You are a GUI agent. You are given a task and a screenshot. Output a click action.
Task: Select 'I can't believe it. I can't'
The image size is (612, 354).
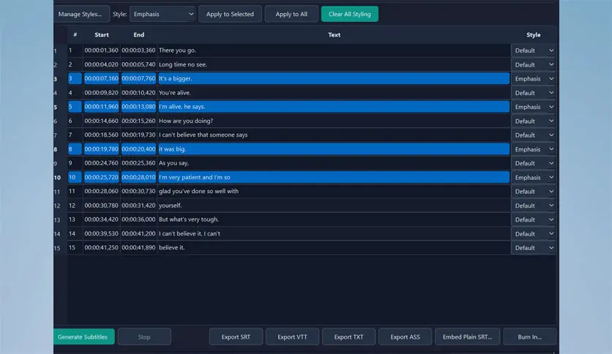[190, 233]
